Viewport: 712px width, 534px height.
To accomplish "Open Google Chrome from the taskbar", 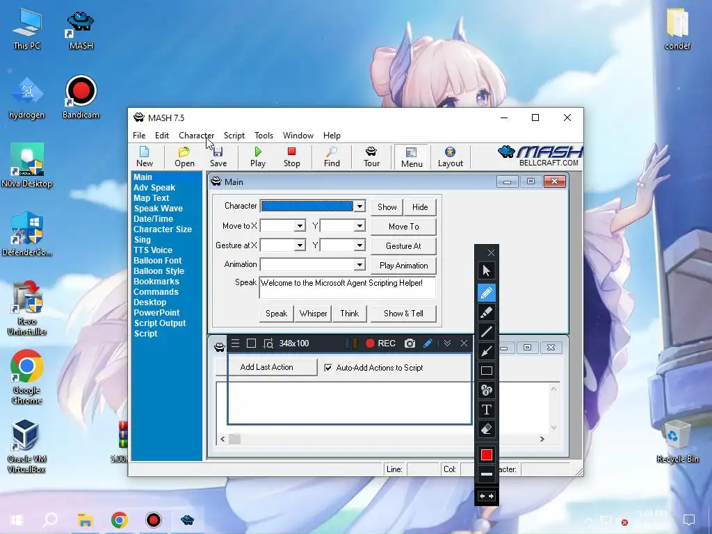I will [119, 520].
